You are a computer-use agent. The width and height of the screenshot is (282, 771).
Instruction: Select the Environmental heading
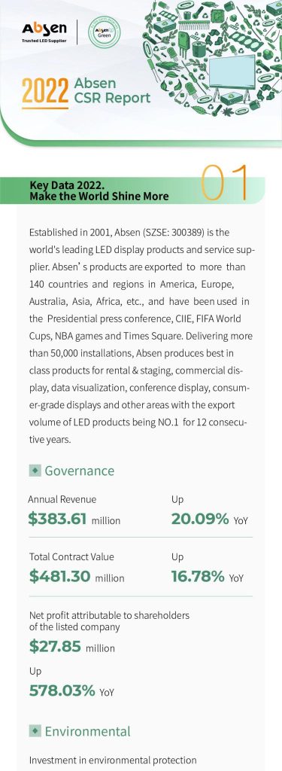[x=87, y=731]
